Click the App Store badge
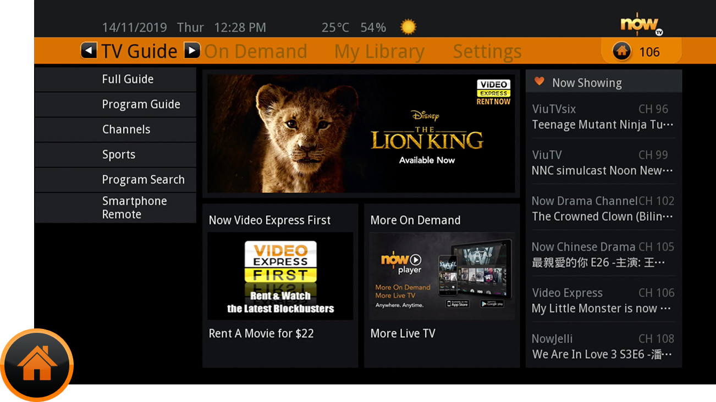The image size is (716, 402). pos(458,304)
